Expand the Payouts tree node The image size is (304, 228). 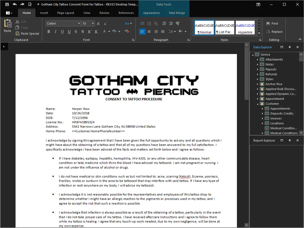coord(257,69)
